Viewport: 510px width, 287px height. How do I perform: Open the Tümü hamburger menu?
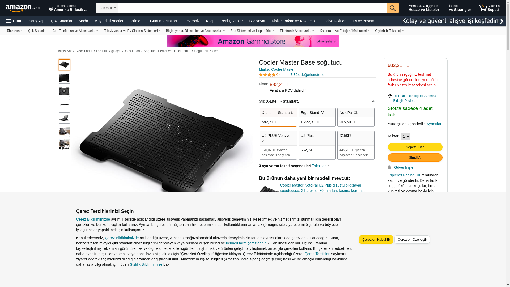coord(14,21)
